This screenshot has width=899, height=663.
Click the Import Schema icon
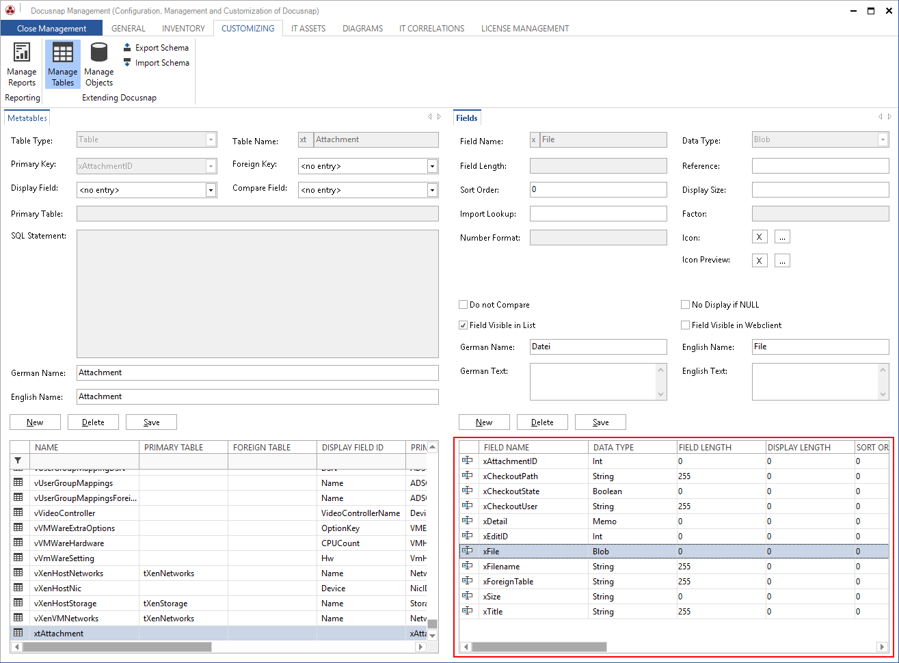[127, 62]
